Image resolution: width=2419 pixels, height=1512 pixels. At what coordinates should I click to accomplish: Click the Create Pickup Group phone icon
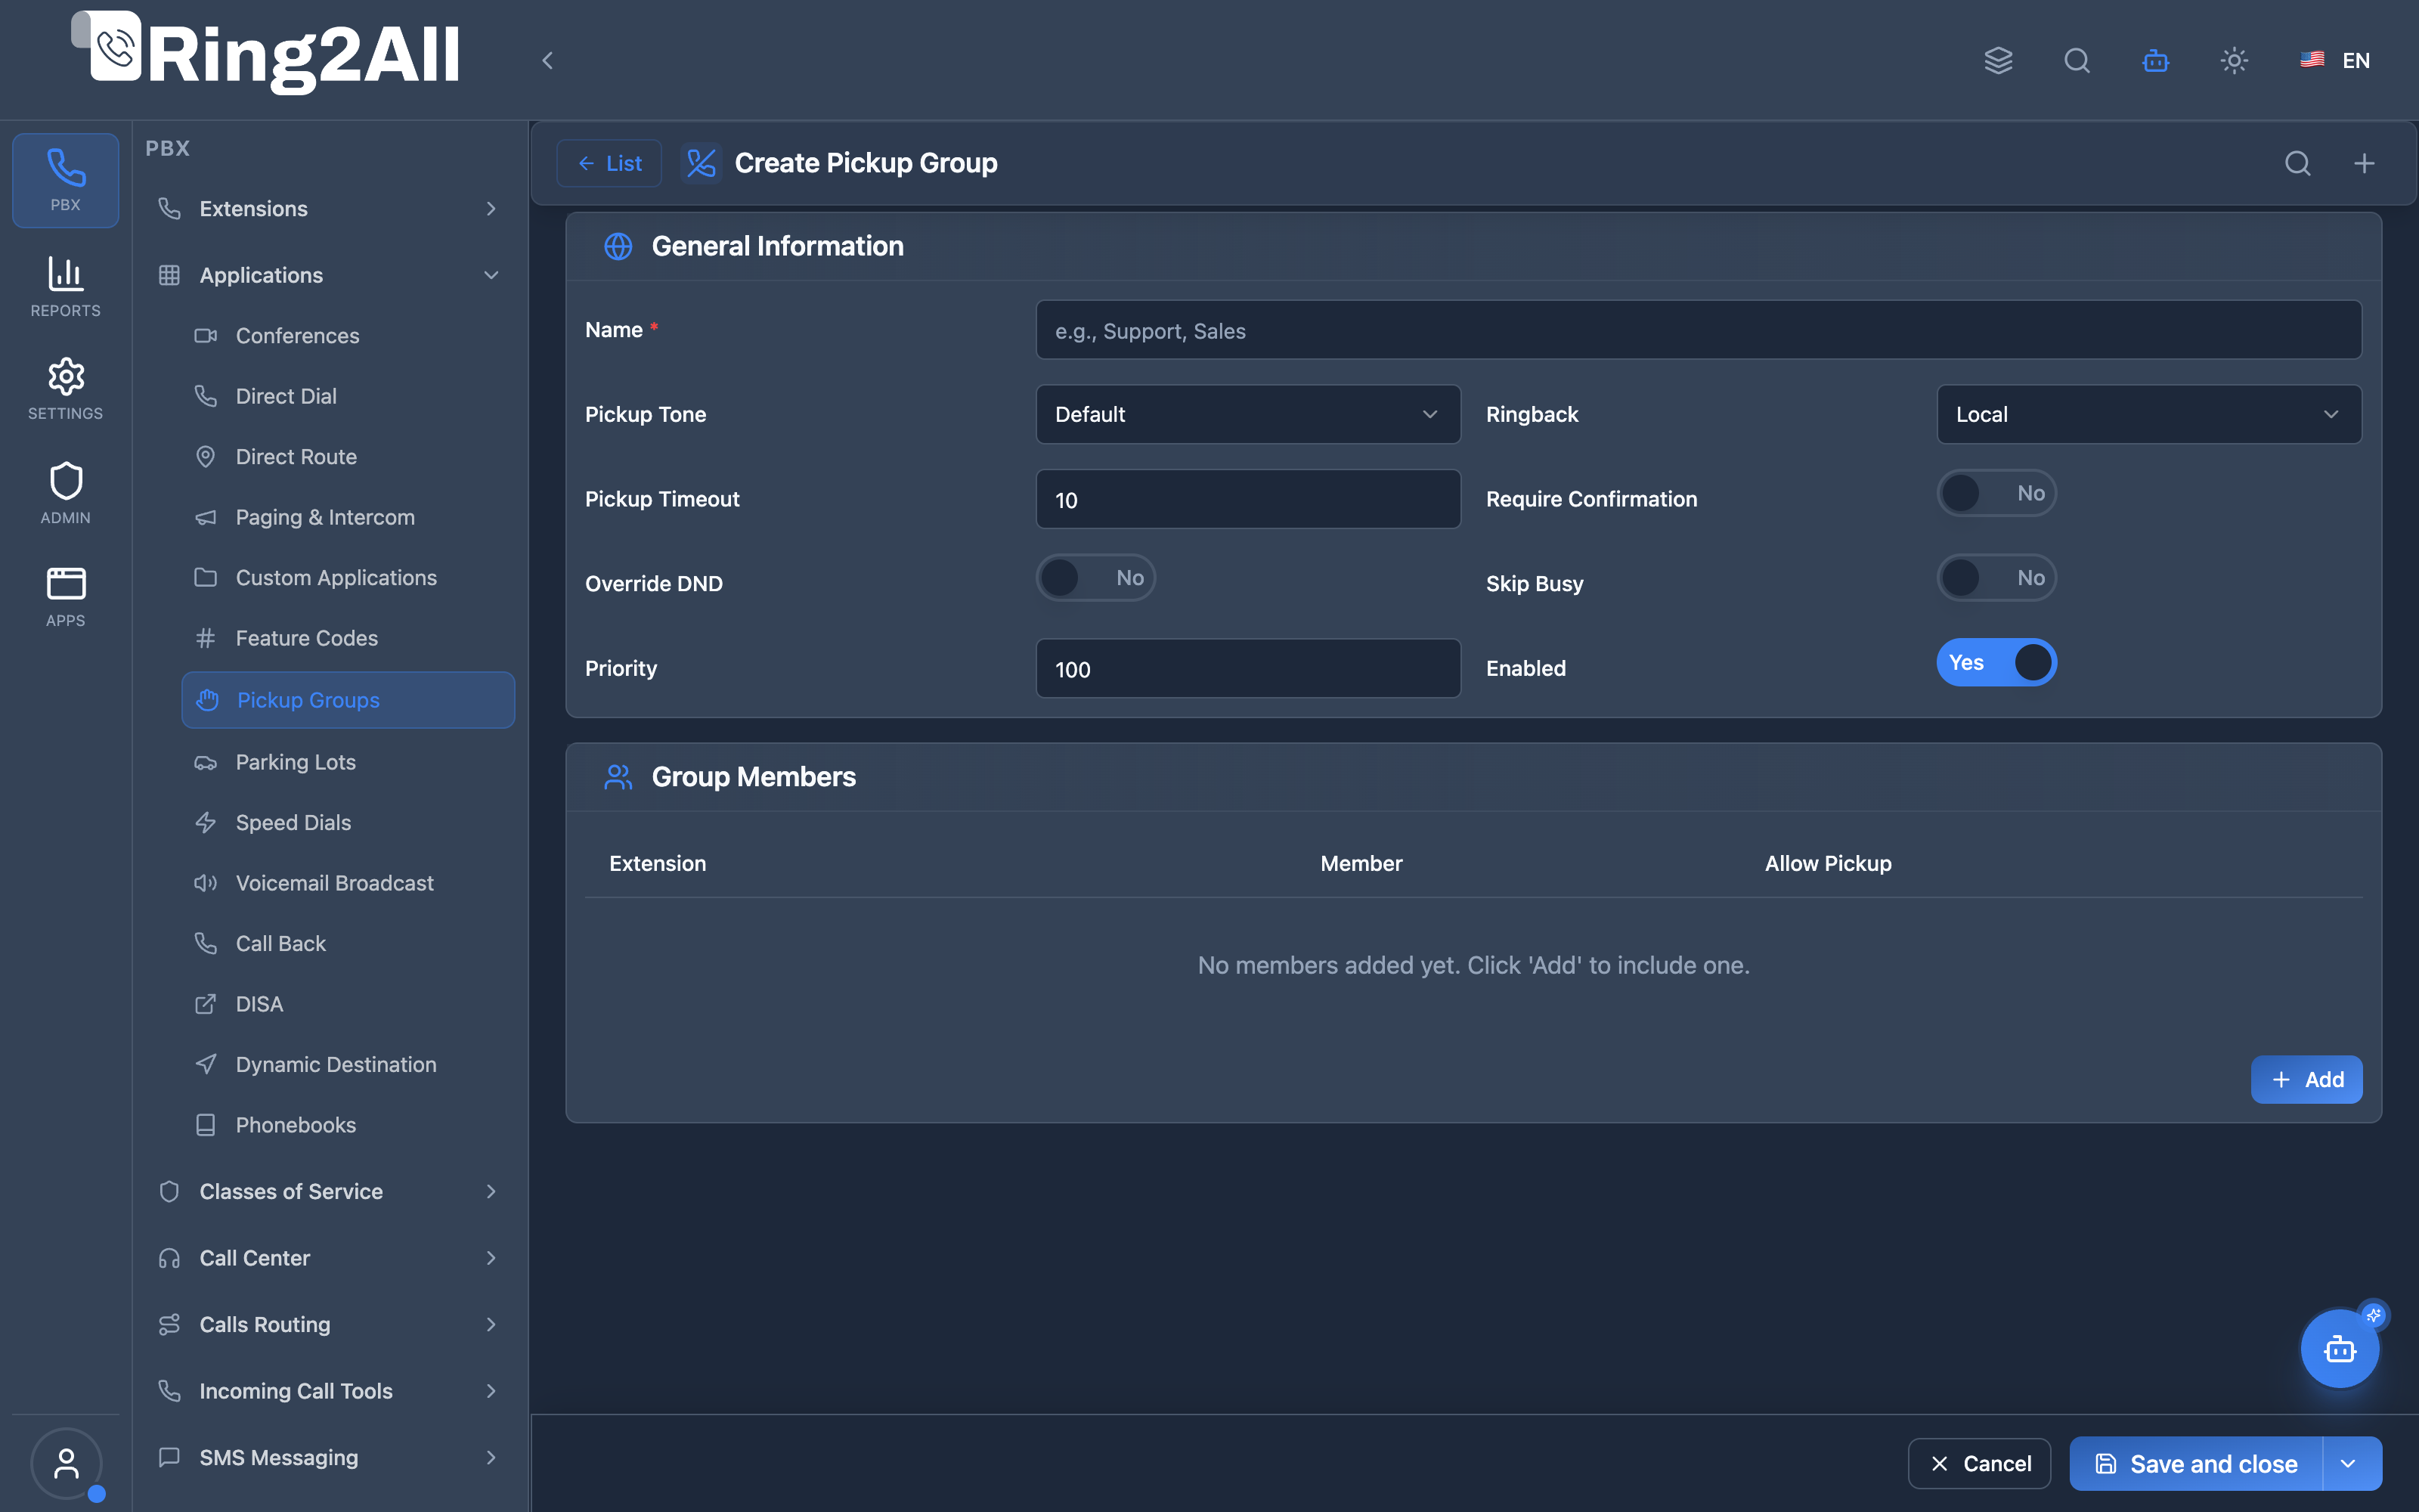[702, 163]
